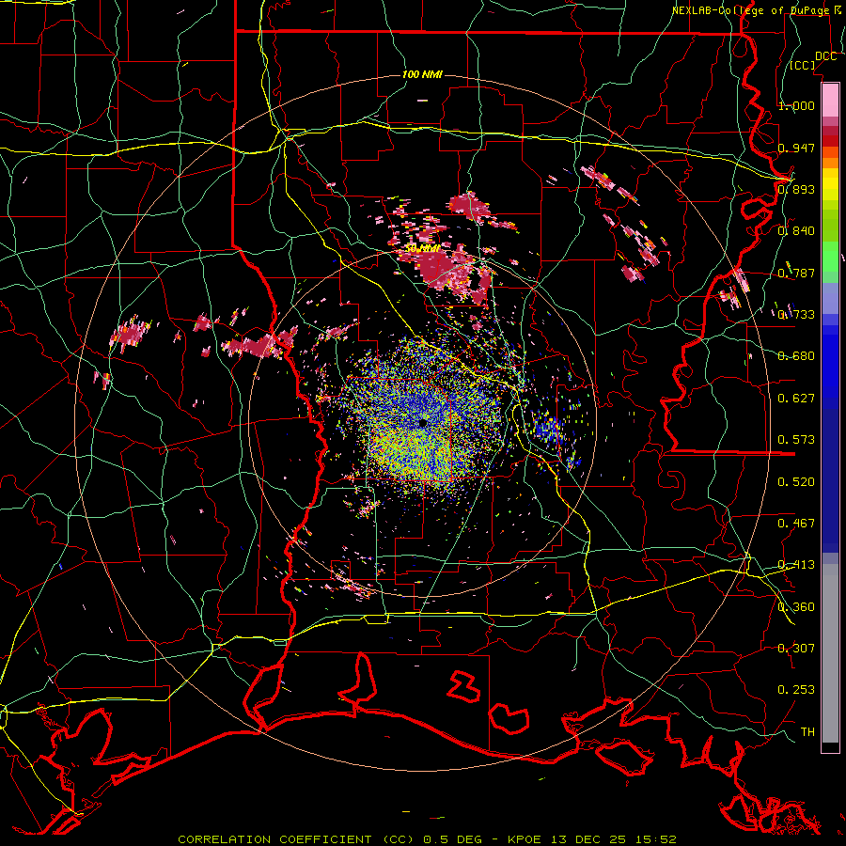This screenshot has height=846, width=846.
Task: Click the Correlation Coefficient KPOE caption
Action: point(428,839)
